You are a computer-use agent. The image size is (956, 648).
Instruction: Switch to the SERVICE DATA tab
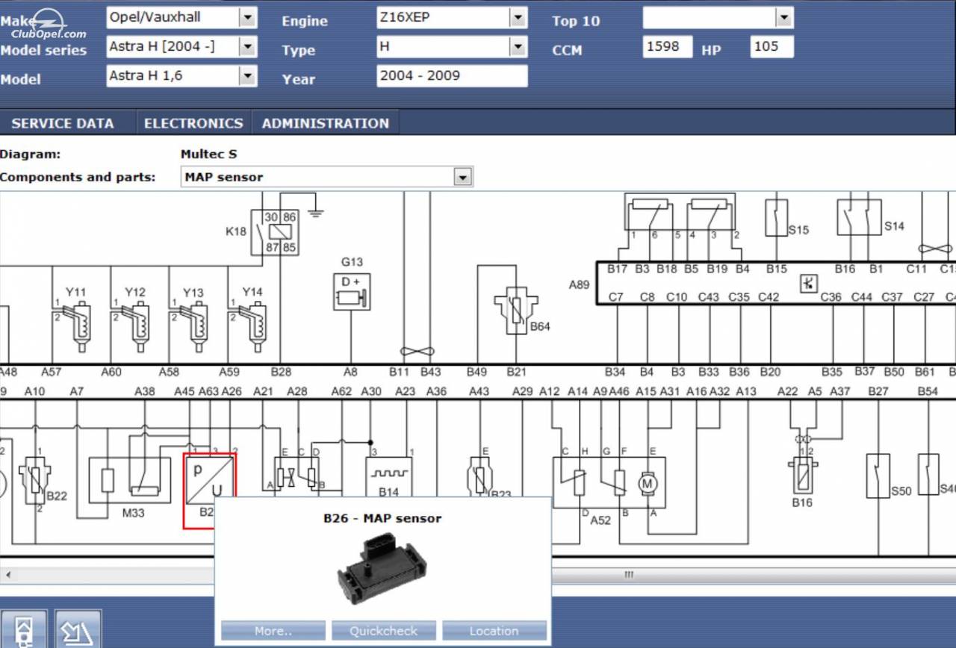pyautogui.click(x=63, y=123)
